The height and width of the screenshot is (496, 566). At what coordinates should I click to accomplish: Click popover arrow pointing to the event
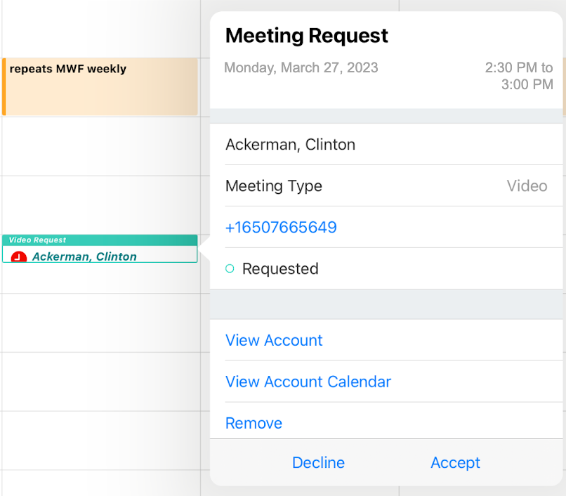click(x=204, y=249)
